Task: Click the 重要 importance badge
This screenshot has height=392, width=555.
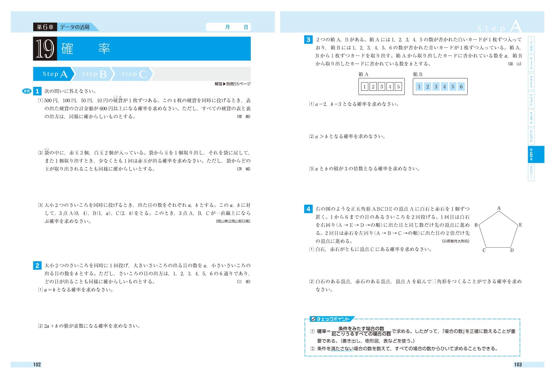Action: click(26, 90)
